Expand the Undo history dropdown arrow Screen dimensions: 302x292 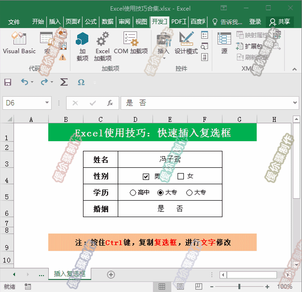coord(32,82)
